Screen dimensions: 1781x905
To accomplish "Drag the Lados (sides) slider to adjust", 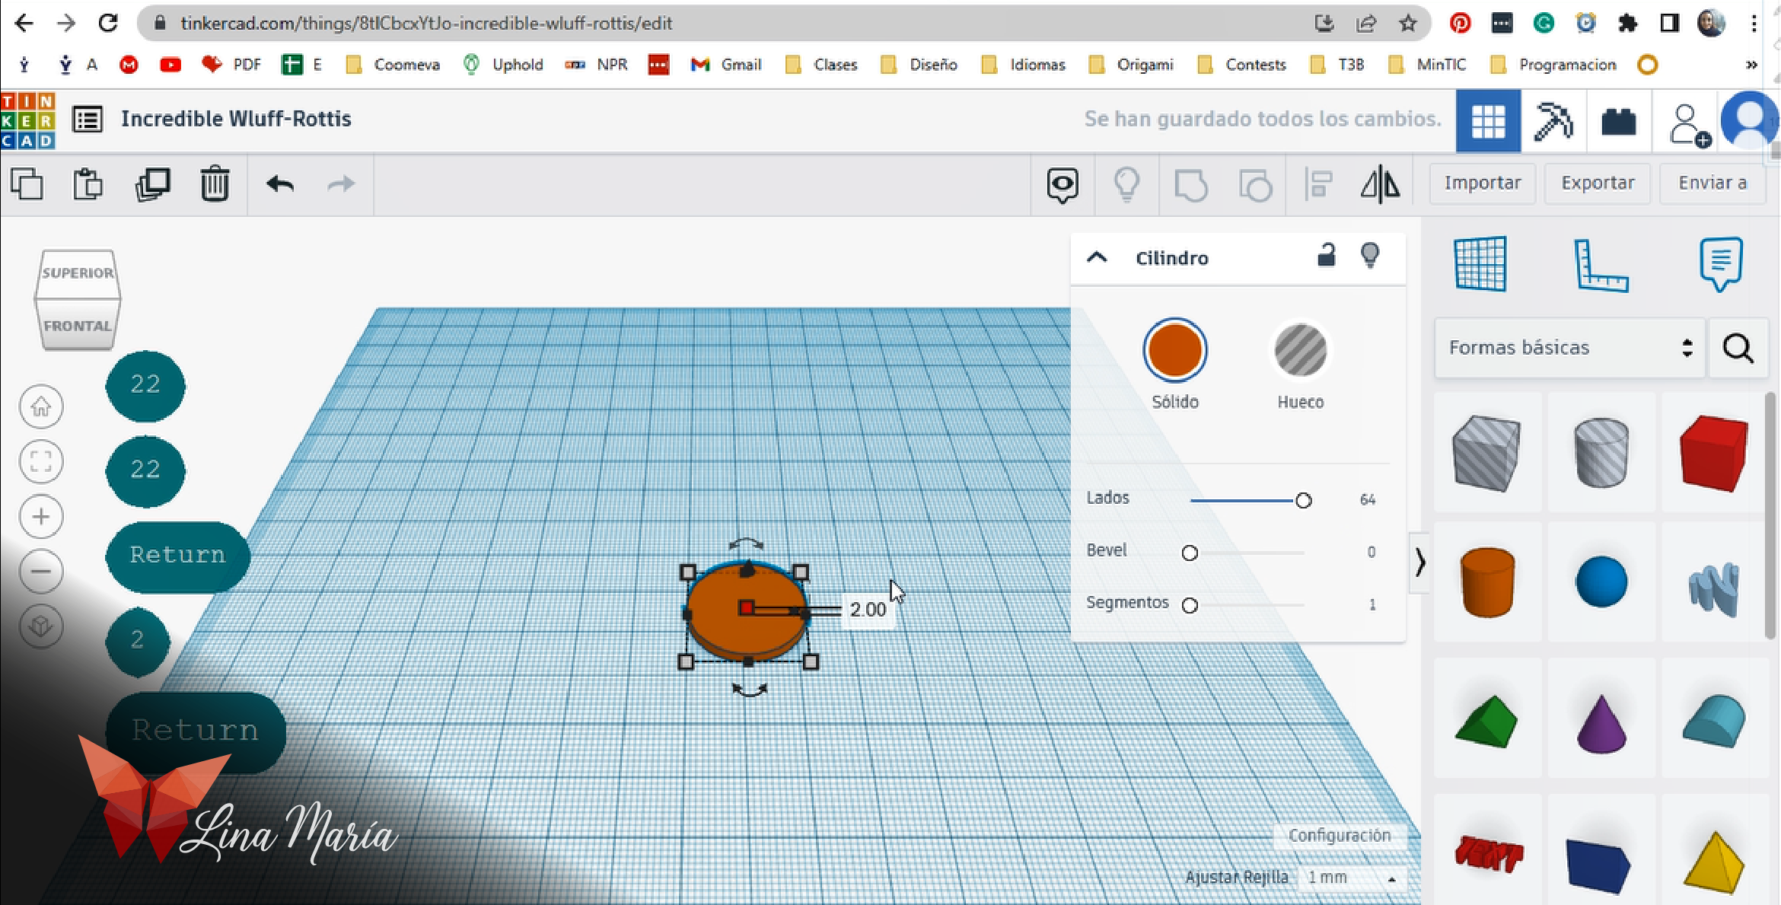I will (x=1302, y=499).
